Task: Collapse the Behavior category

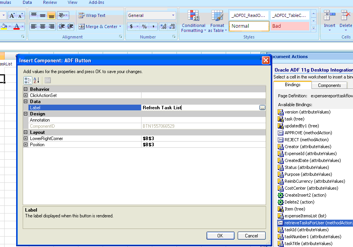Action: (26, 89)
